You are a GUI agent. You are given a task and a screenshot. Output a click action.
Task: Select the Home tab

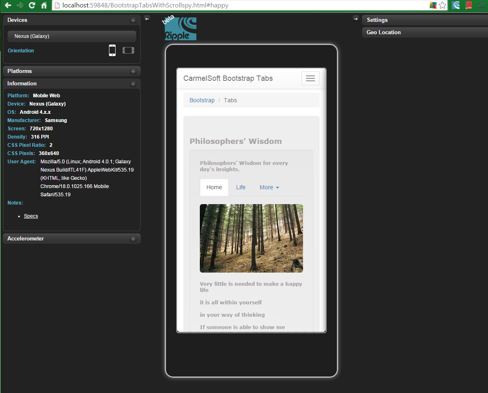tap(214, 187)
